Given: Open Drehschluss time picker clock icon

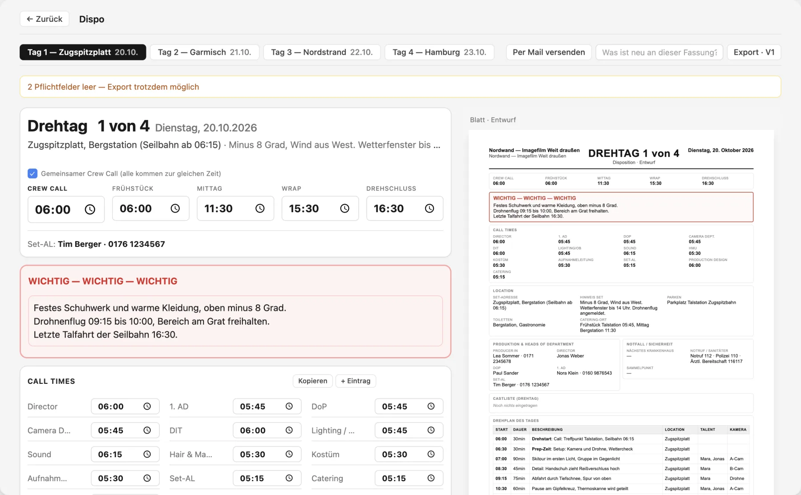Looking at the screenshot, I should click(429, 209).
